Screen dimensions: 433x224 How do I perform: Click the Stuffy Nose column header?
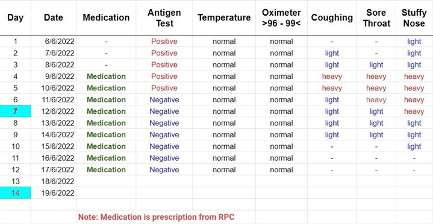[x=414, y=17]
